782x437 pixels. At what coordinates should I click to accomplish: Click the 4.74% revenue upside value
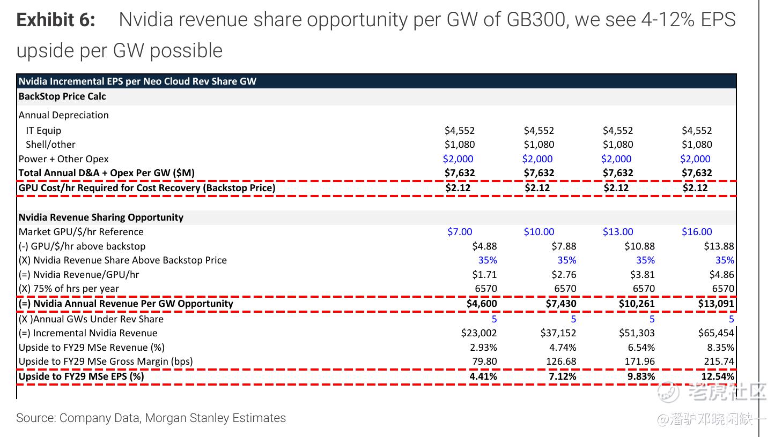(563, 348)
